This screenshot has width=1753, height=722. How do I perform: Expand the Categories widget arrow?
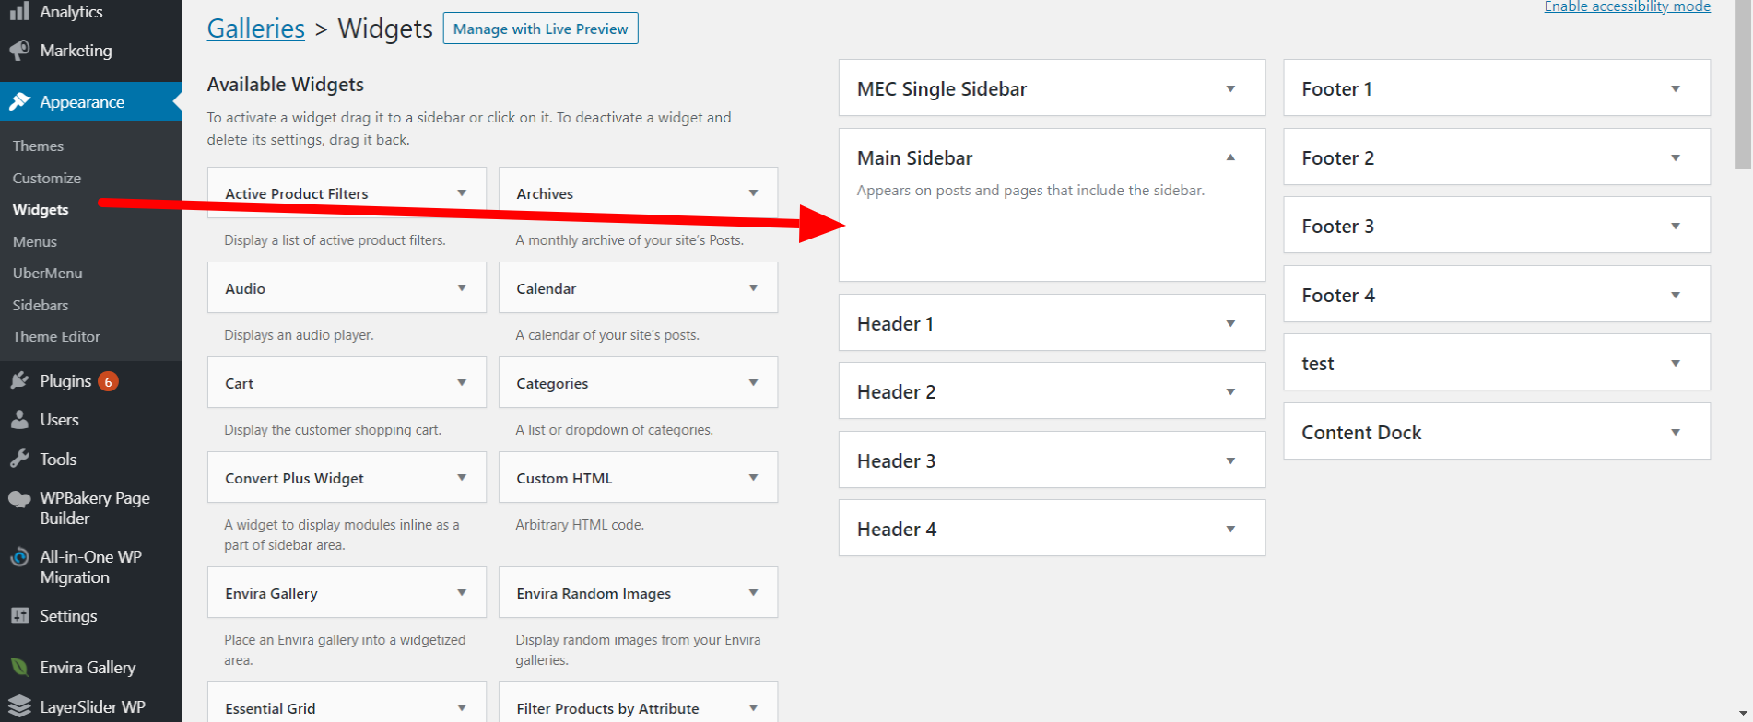pyautogui.click(x=753, y=383)
